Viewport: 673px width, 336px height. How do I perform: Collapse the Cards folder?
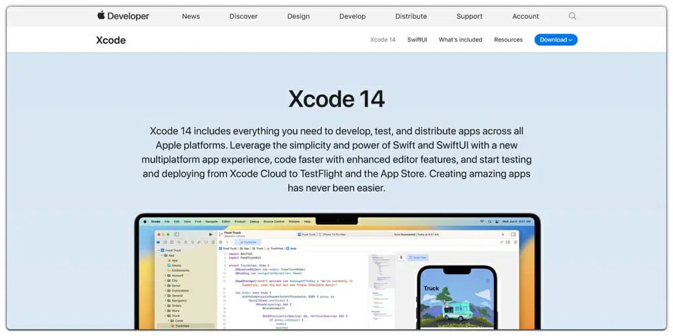(169, 321)
